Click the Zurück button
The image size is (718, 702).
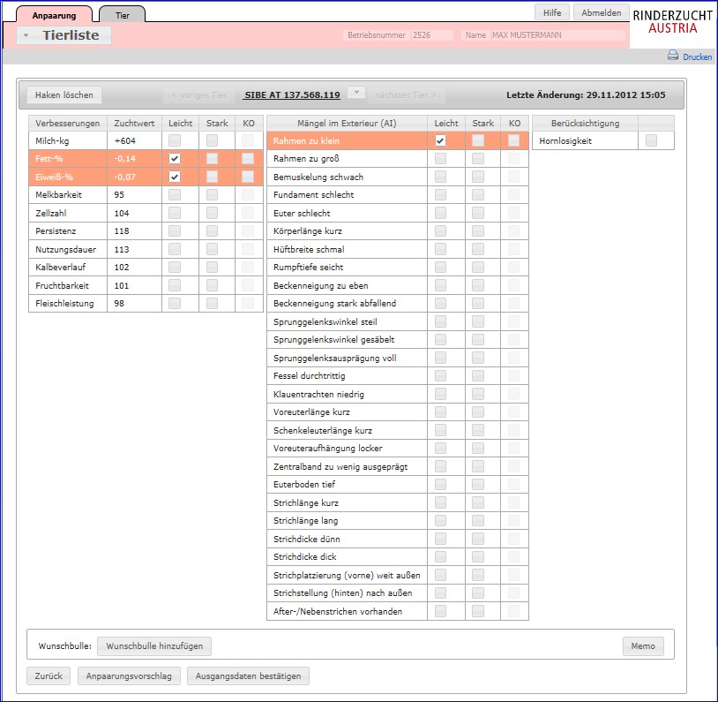[49, 676]
